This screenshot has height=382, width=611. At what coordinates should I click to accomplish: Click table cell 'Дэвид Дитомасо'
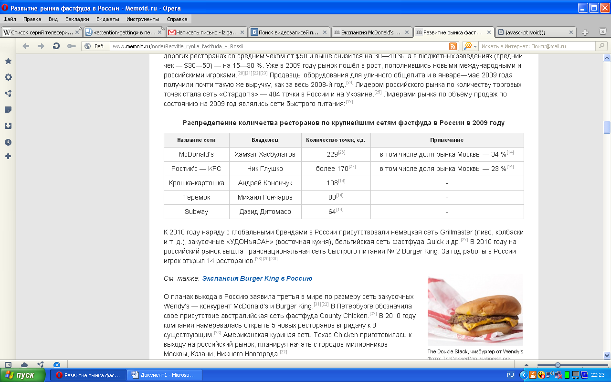tap(265, 212)
